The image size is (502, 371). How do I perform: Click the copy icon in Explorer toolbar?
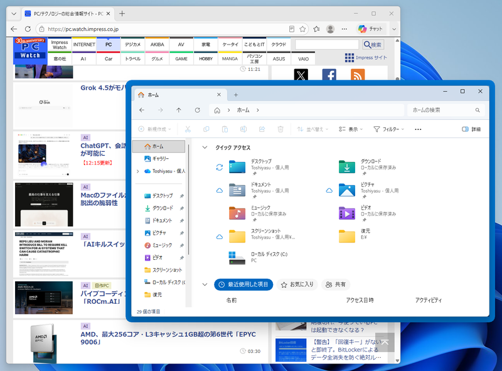coord(206,129)
